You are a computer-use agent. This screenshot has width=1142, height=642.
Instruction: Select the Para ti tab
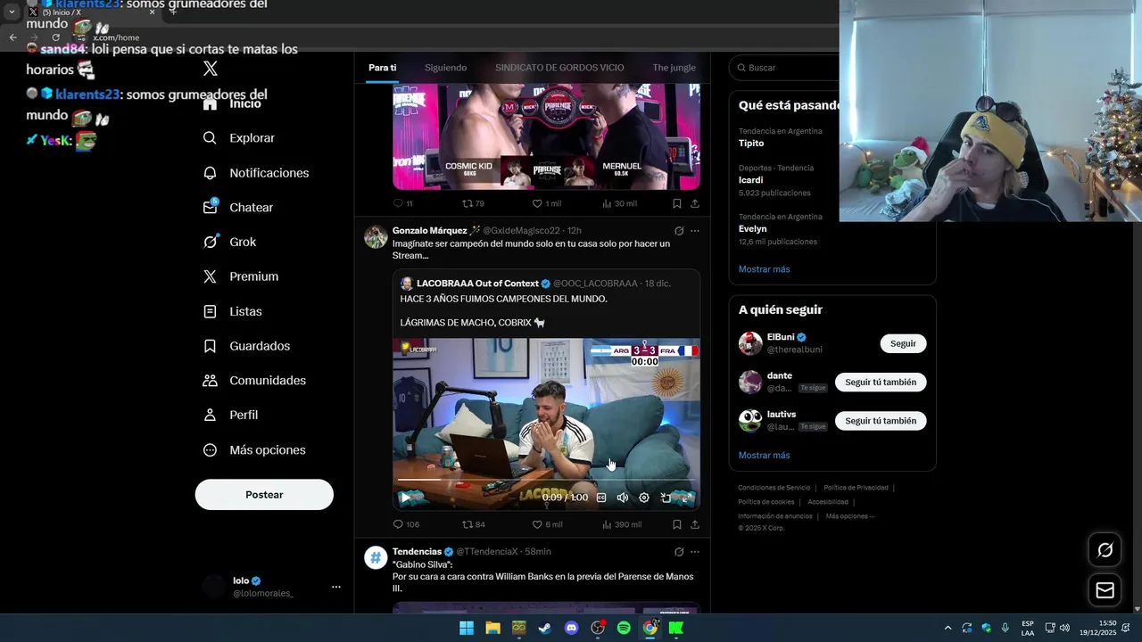click(x=383, y=68)
